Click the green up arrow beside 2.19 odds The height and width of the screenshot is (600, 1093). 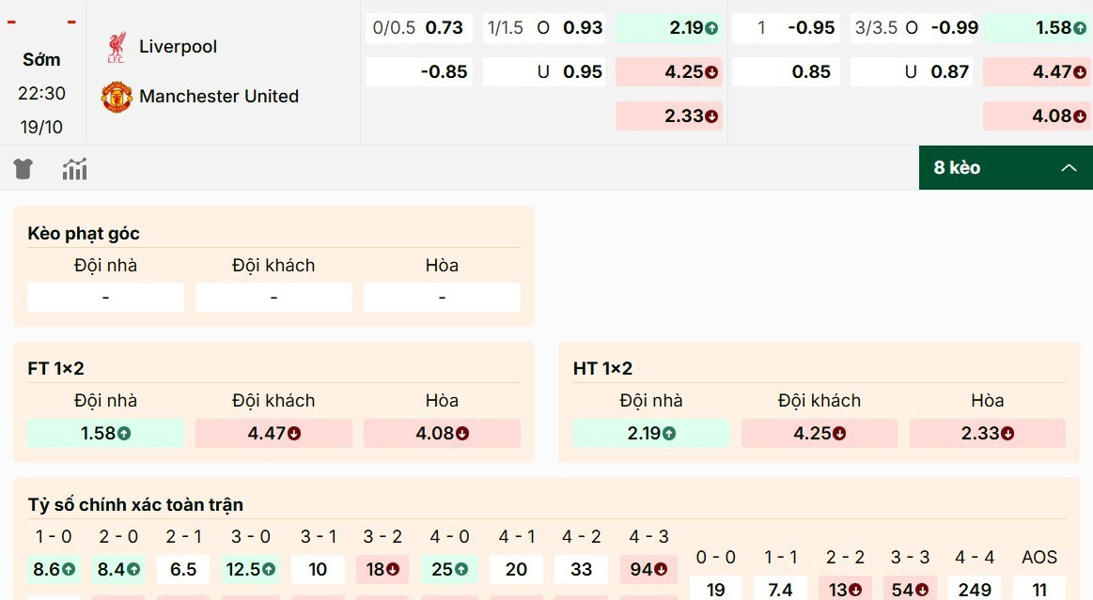[x=711, y=28]
